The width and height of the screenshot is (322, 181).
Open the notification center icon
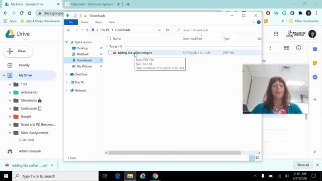(x=313, y=176)
